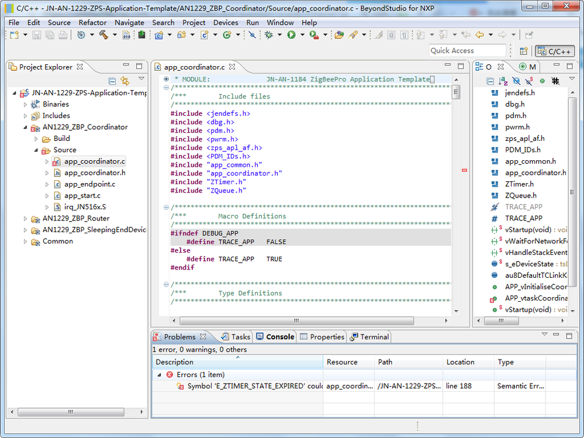584x438 pixels.
Task: Click the Build hammer icon in toolbar
Action: pos(103,35)
